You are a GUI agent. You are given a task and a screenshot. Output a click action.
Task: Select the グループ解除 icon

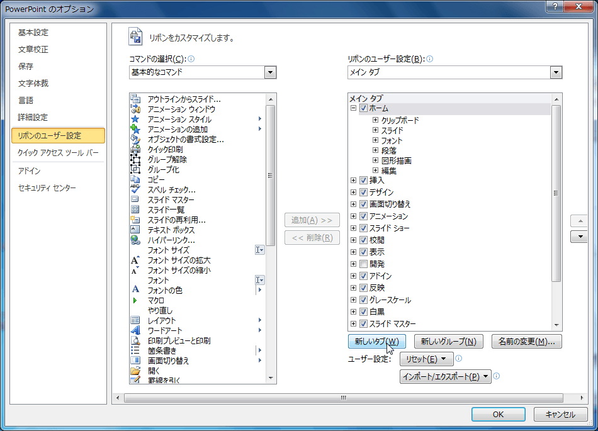click(135, 159)
